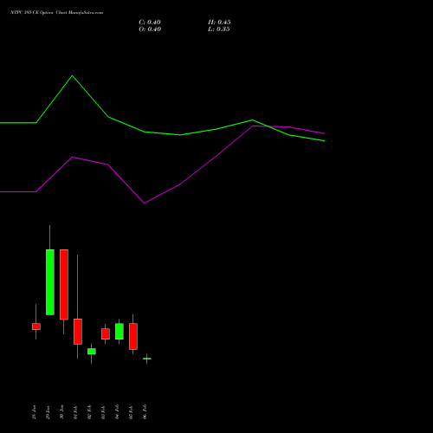Viewport: 433px width, 433px height.
Task: Select the close value 'C: 0.40'
Action: click(x=150, y=23)
